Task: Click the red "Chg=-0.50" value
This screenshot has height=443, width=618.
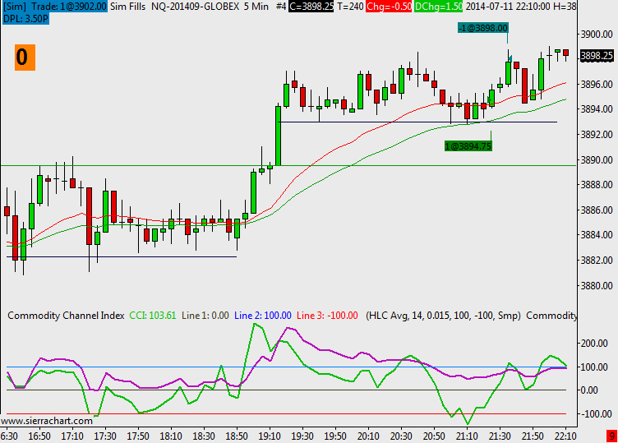Action: tap(389, 7)
